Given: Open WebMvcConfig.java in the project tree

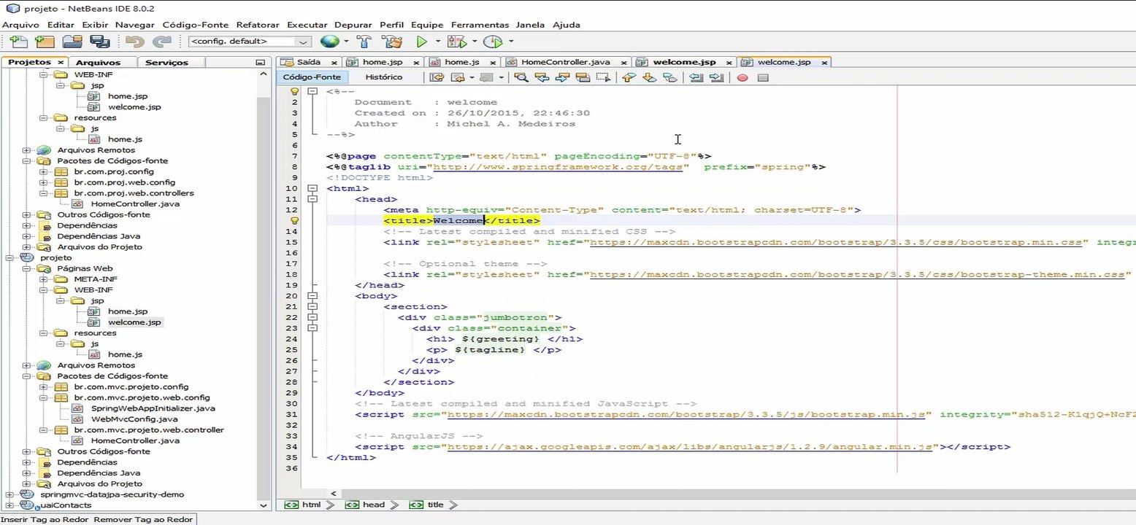Looking at the screenshot, I should [134, 419].
